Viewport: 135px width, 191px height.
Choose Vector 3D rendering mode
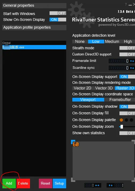(104, 88)
